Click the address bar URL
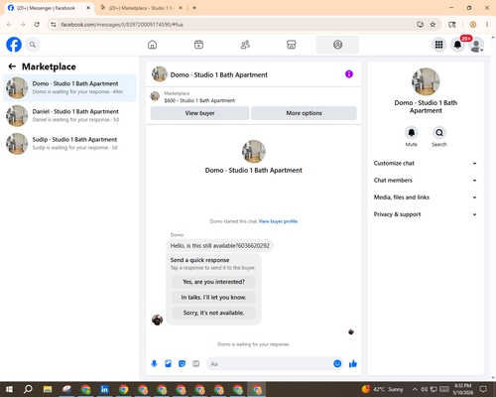Screen dimensions: 496x397 (122, 25)
